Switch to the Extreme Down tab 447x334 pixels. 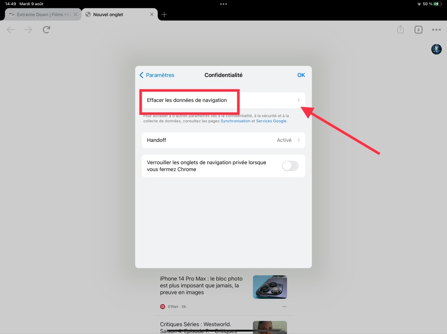pyautogui.click(x=41, y=14)
